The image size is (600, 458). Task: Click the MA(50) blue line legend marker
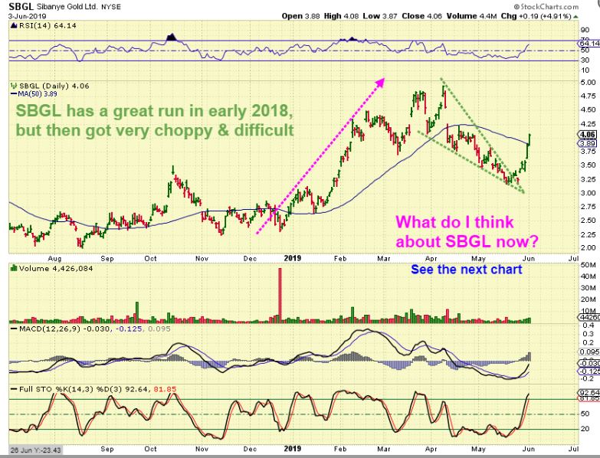pos(14,93)
